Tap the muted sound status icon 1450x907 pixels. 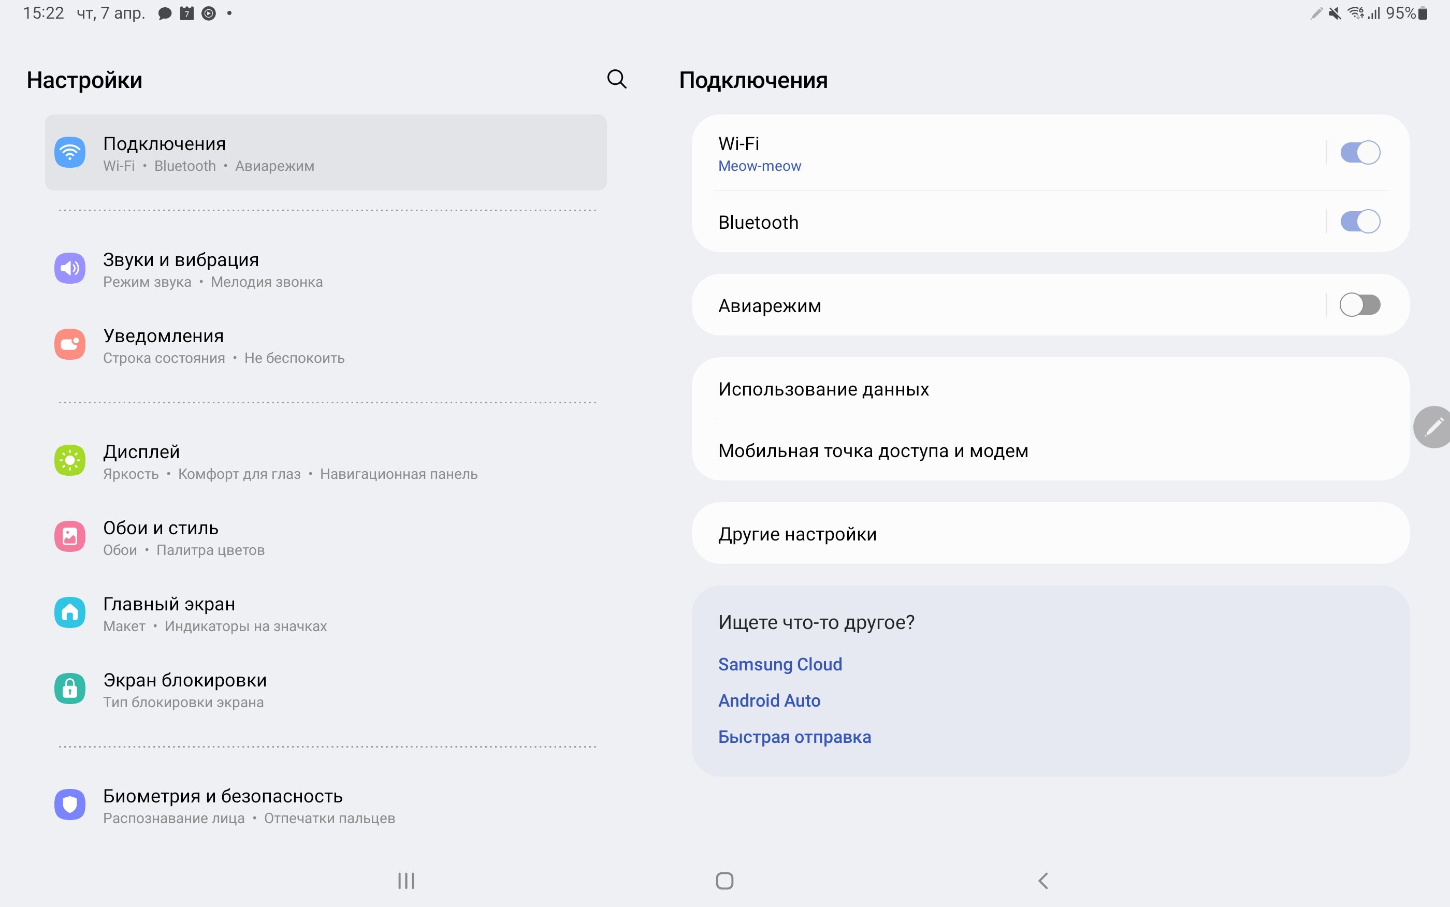(x=1334, y=13)
